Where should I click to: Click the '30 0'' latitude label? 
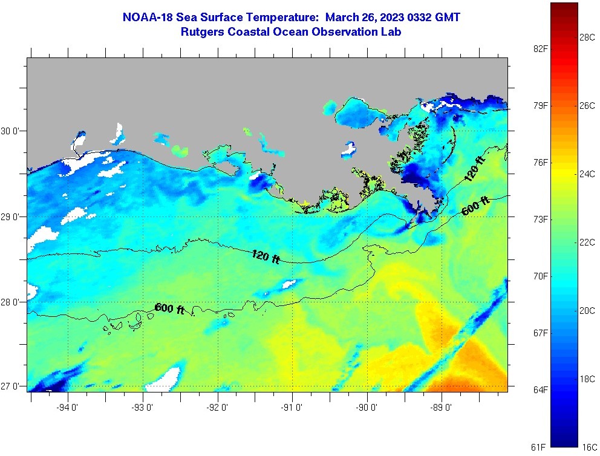pyautogui.click(x=9, y=131)
